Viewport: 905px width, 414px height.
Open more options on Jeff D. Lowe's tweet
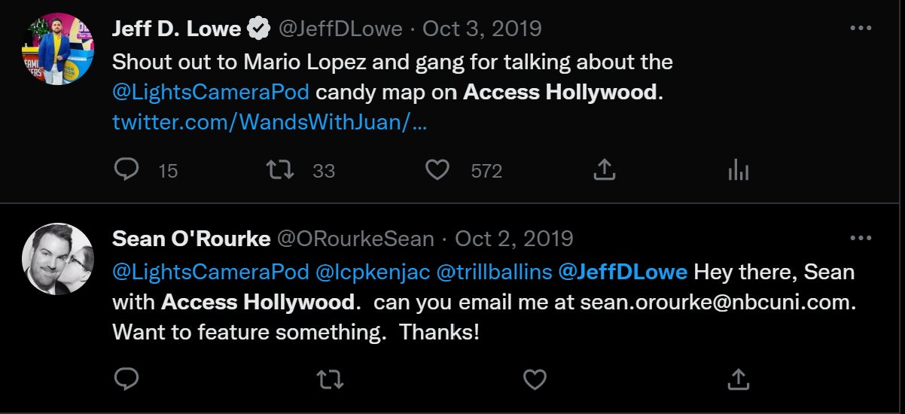coord(861,29)
